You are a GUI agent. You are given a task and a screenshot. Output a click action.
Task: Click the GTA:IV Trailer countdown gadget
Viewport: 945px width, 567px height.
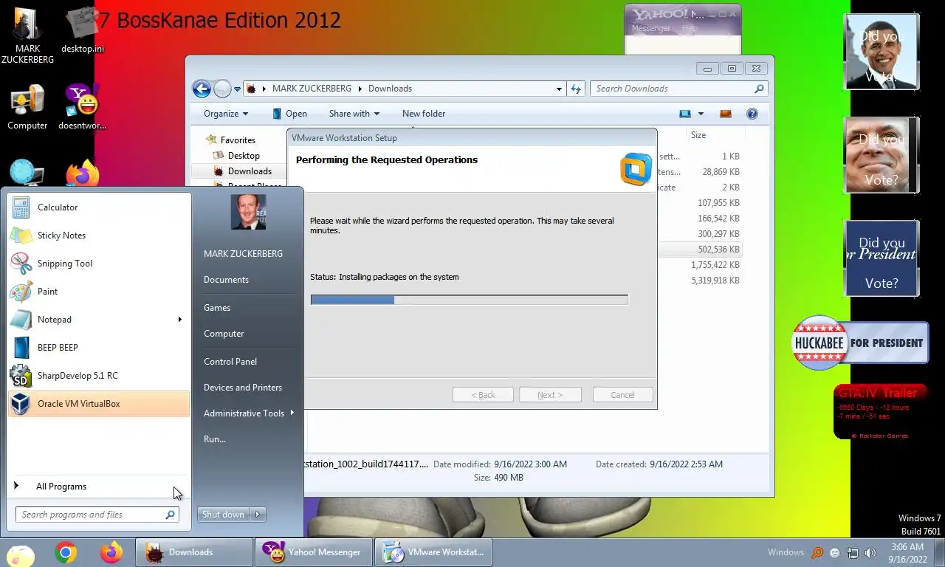(x=879, y=412)
